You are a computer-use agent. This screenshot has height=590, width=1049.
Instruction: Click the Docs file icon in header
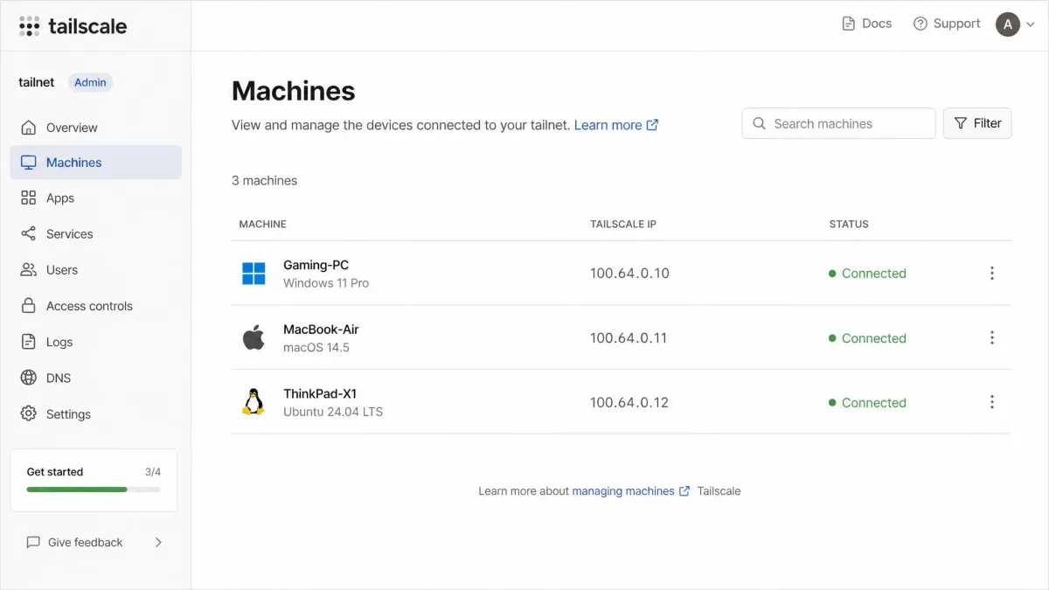point(849,24)
